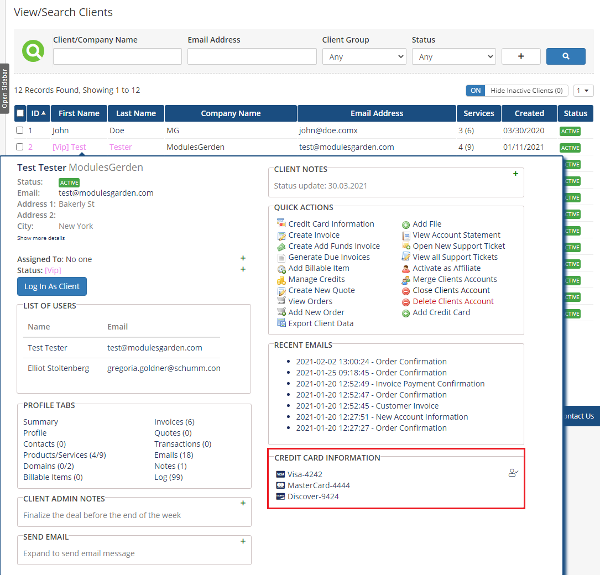Open the Log (99) tab
This screenshot has height=575, width=600.
[x=168, y=477]
